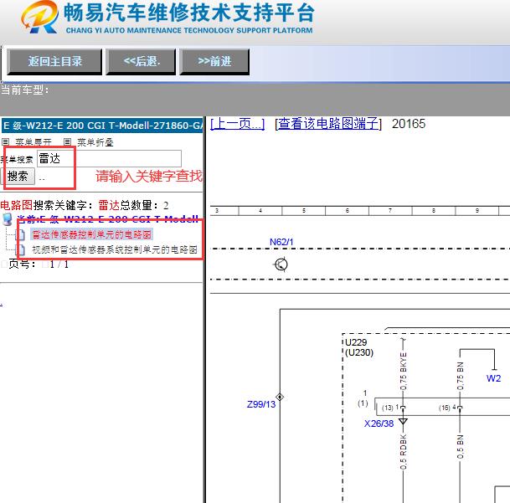The width and height of the screenshot is (510, 503).
Task: Click the diamond node symbol at Z99/13
Action: (280, 397)
